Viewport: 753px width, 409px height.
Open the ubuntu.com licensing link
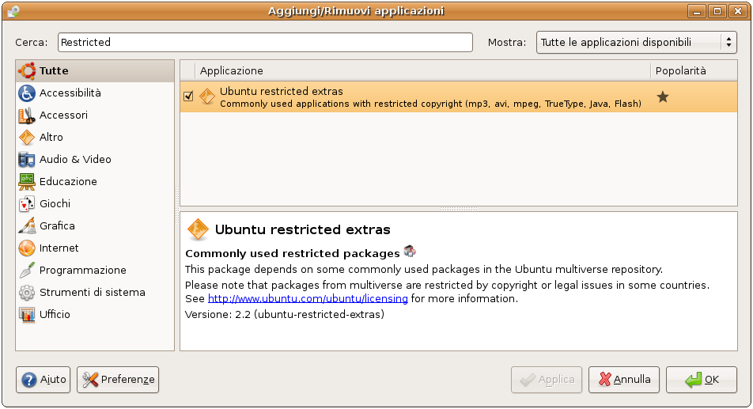pyautogui.click(x=308, y=299)
